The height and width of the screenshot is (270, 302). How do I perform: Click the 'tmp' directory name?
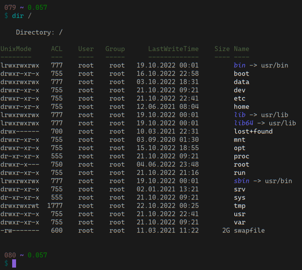click(240, 206)
